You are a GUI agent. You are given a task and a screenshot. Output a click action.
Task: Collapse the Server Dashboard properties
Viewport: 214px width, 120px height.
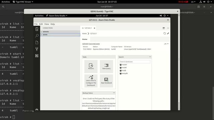click(x=165, y=44)
